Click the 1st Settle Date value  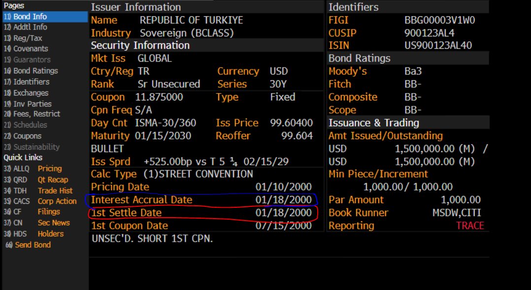[x=283, y=213]
